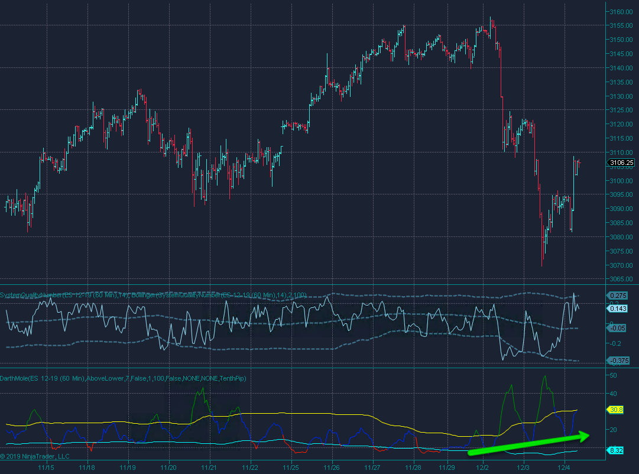Click the -0.375 lower band label

coord(619,361)
